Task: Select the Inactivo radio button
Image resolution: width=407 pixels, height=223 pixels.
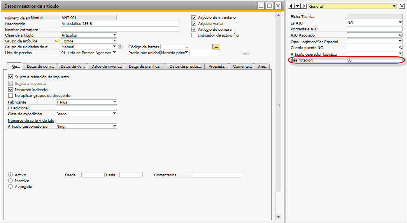Action: [x=11, y=181]
